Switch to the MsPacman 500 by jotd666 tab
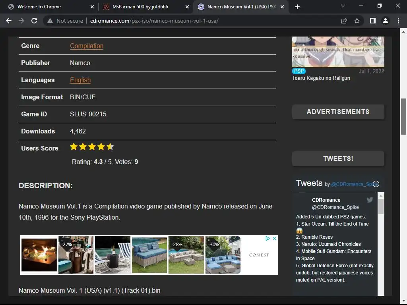Screen dimensions: 407x305 (145, 7)
